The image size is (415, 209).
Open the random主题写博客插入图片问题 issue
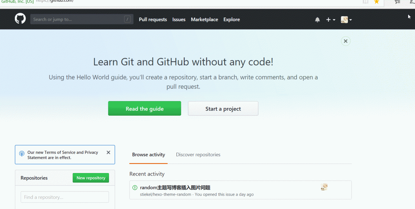[x=175, y=187]
